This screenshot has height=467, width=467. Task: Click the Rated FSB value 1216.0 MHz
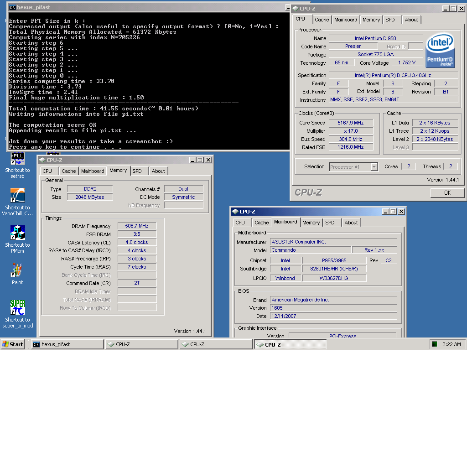[351, 147]
